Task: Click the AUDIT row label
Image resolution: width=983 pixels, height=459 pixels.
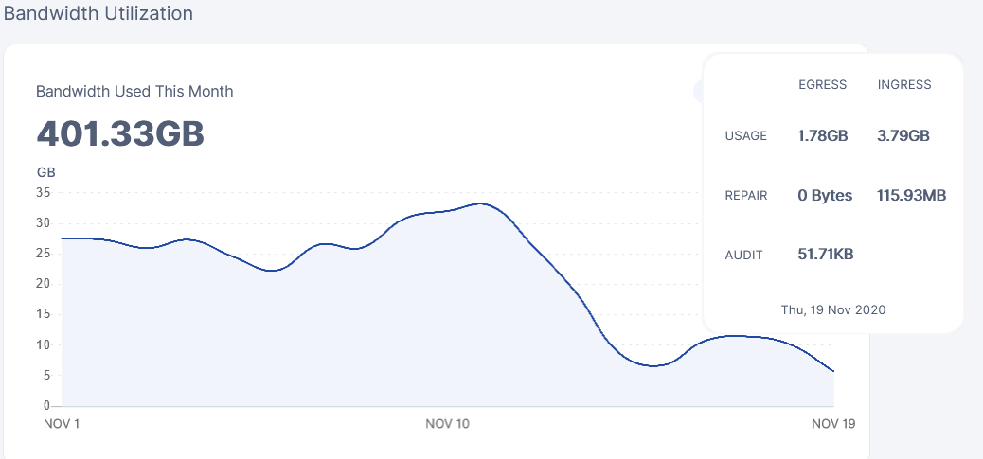Action: (x=743, y=255)
